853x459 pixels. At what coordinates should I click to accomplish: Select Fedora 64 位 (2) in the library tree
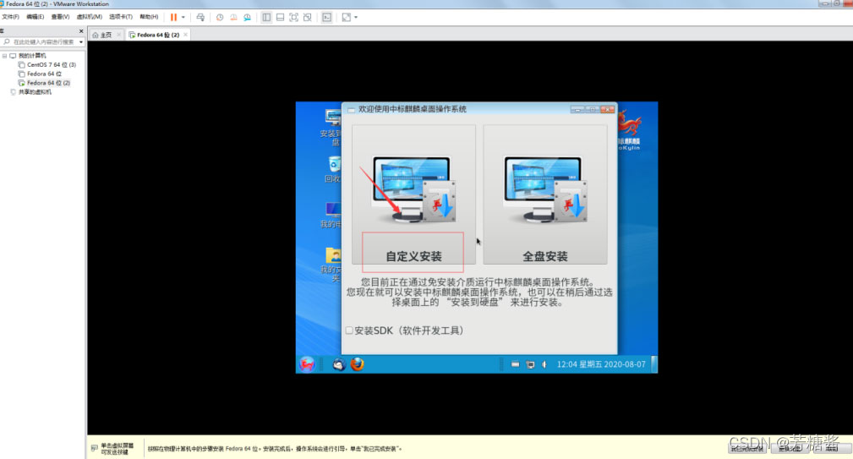tap(48, 83)
